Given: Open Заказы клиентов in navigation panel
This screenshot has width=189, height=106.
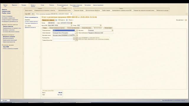Looking at the screenshot, I should tap(8, 26).
